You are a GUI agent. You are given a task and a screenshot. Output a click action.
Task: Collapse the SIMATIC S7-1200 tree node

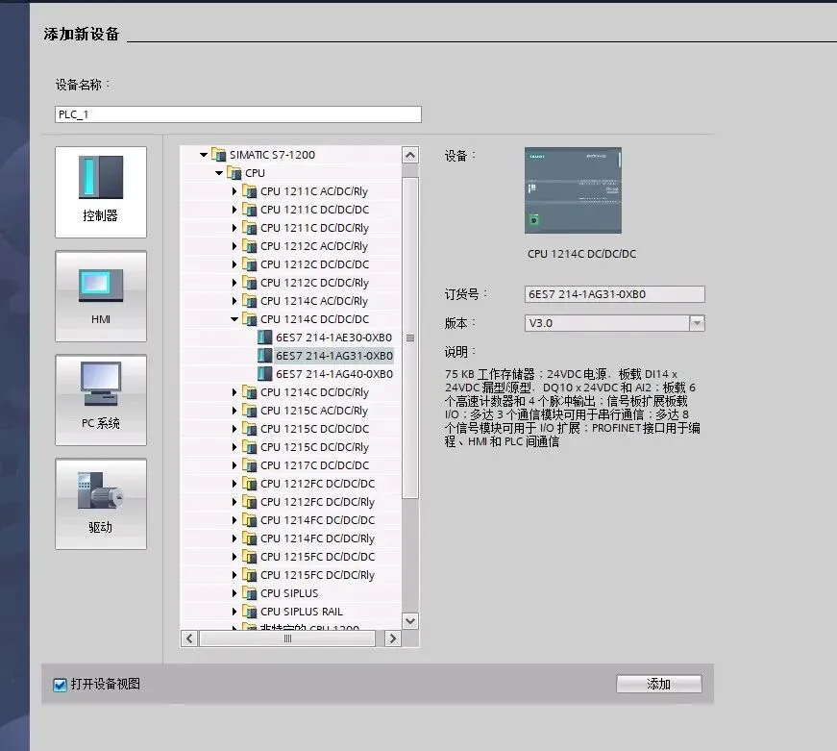(204, 155)
